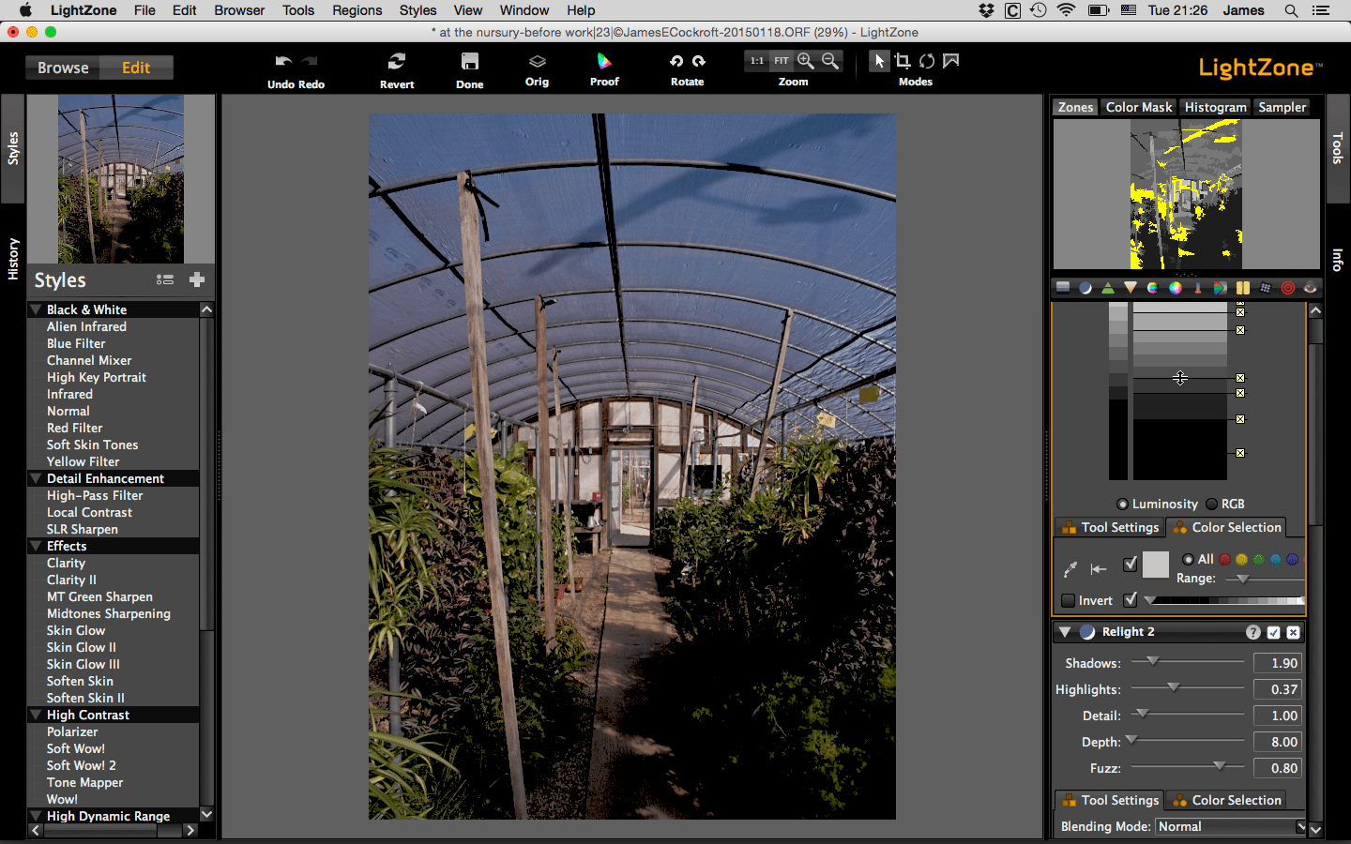
Task: Add a new Relight tool
Action: pos(1085,288)
